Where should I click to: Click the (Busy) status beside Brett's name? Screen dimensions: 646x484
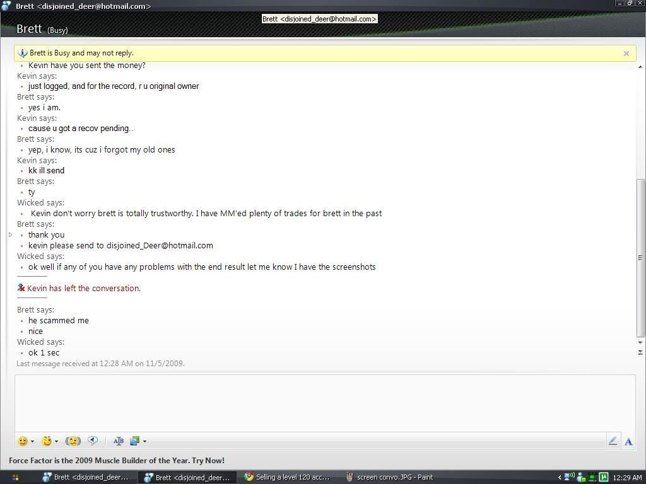pos(57,30)
